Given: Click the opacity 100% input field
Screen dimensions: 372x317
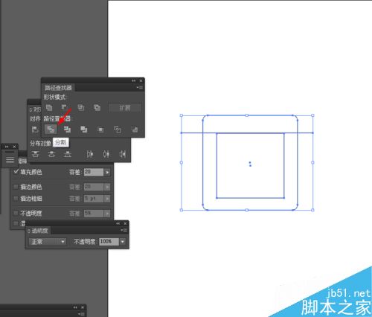Looking at the screenshot, I should pyautogui.click(x=109, y=242).
